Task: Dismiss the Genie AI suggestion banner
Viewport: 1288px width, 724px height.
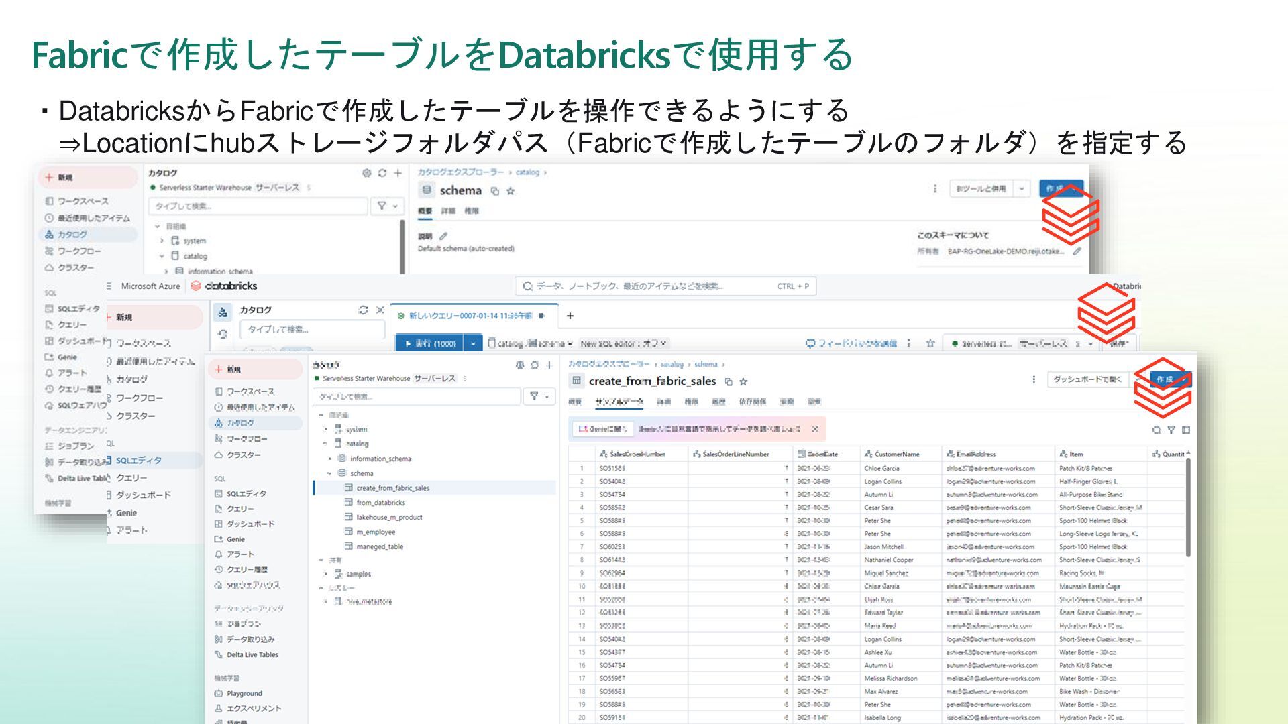Action: (815, 429)
